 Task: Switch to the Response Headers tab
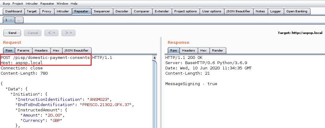188,50
